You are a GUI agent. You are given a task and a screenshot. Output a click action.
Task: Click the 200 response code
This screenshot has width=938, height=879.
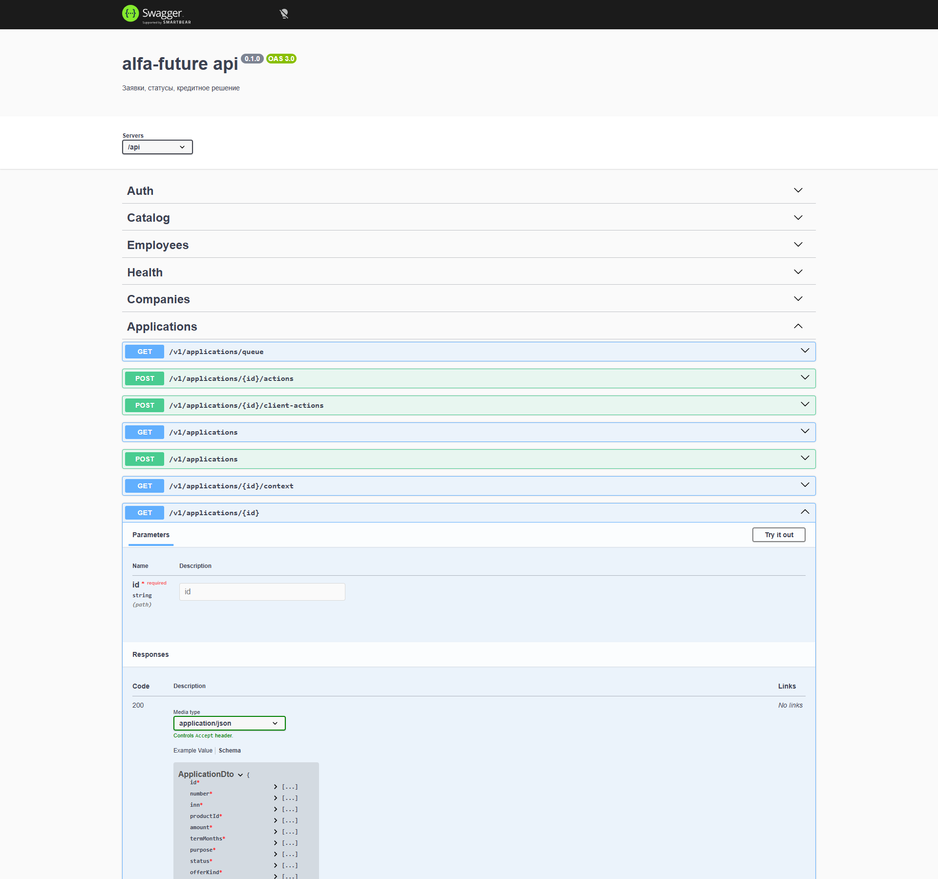(x=138, y=705)
